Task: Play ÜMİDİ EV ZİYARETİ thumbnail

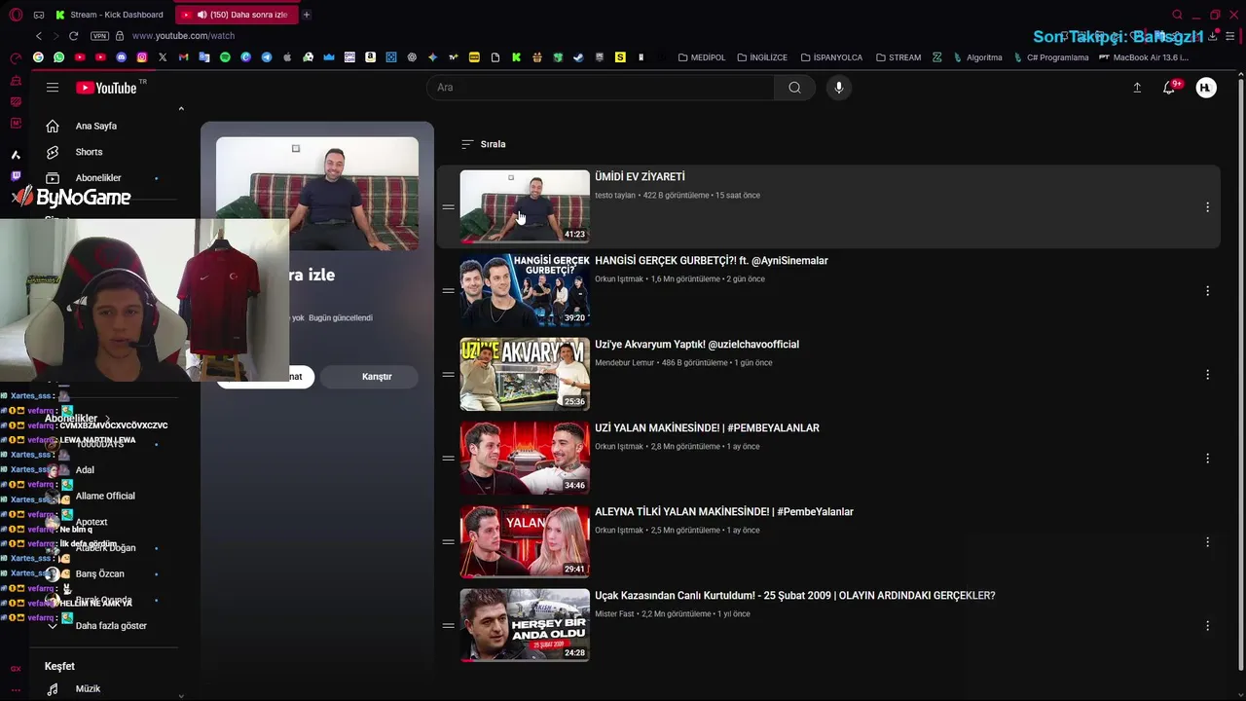Action: click(x=525, y=206)
